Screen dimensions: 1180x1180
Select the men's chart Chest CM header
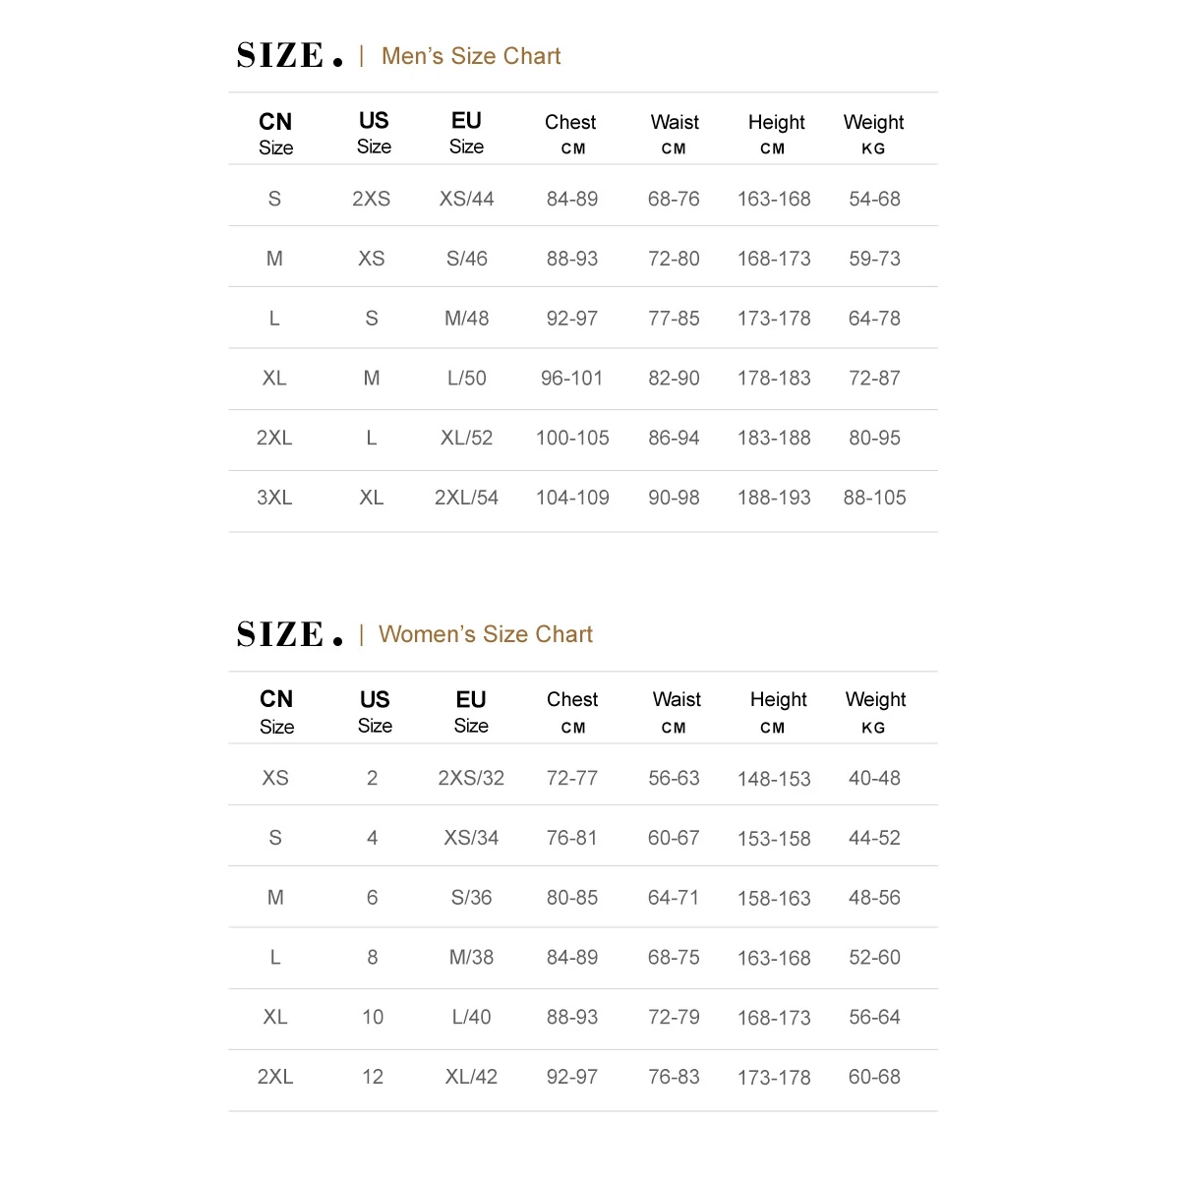point(570,133)
